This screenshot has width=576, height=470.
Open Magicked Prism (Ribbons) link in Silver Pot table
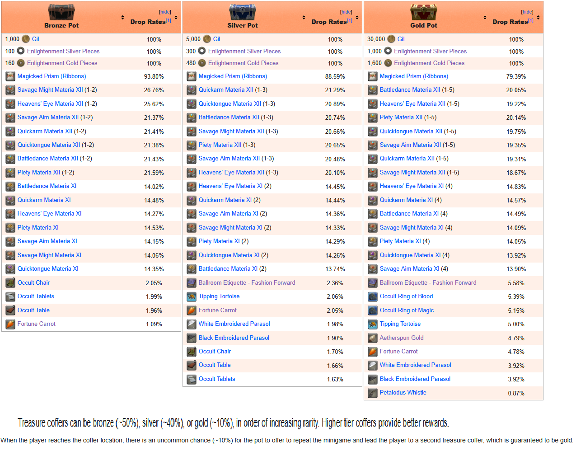[x=233, y=76]
